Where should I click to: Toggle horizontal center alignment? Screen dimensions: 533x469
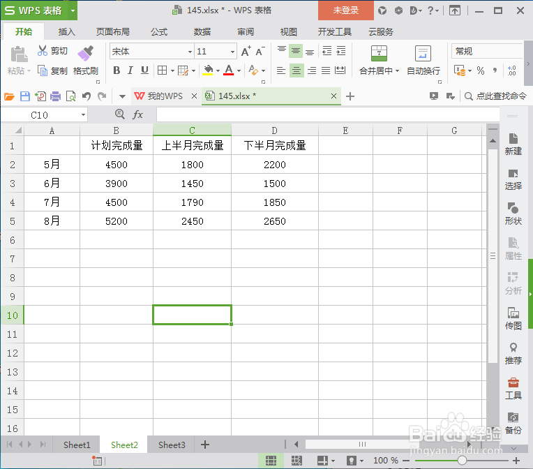click(x=296, y=70)
